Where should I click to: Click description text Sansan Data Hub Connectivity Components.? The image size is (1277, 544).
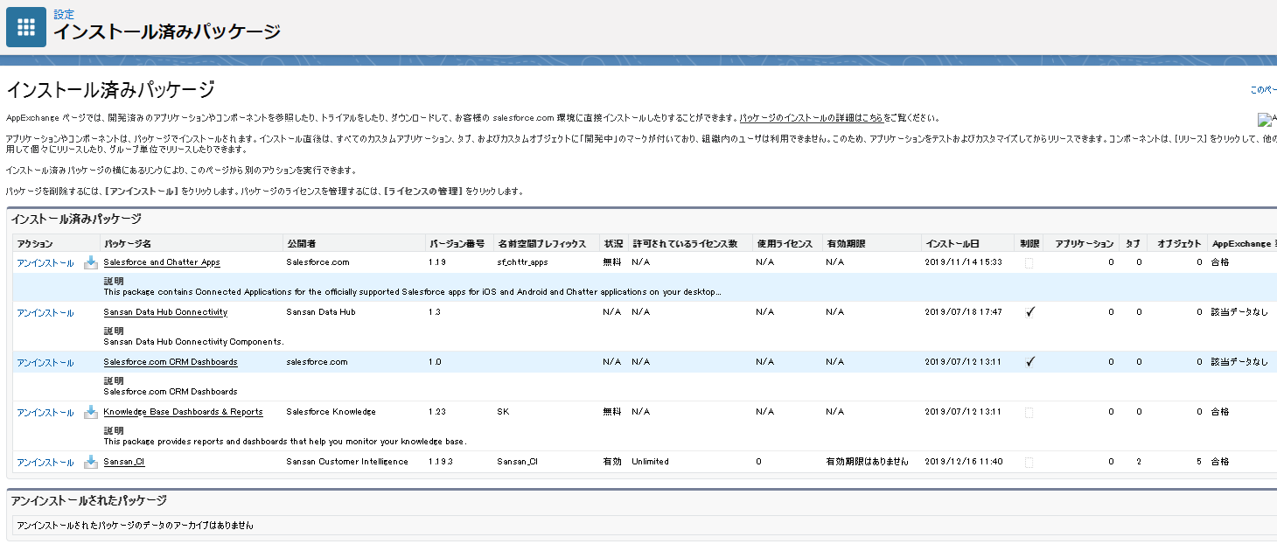(194, 342)
